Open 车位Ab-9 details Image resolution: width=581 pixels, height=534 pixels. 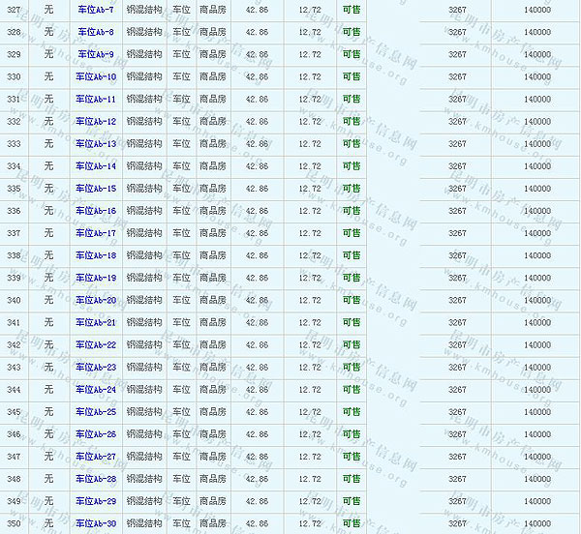point(95,54)
